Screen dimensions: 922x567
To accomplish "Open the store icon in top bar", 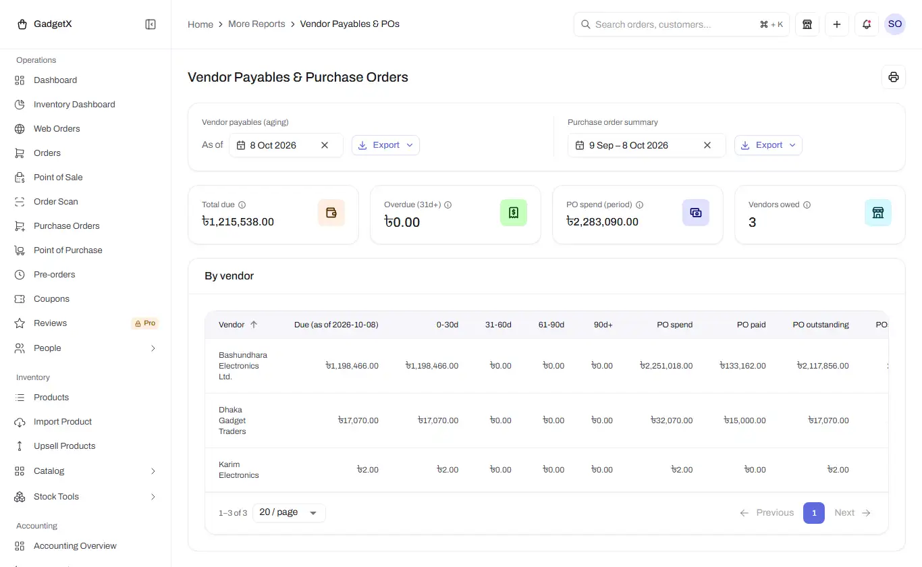I will (807, 24).
